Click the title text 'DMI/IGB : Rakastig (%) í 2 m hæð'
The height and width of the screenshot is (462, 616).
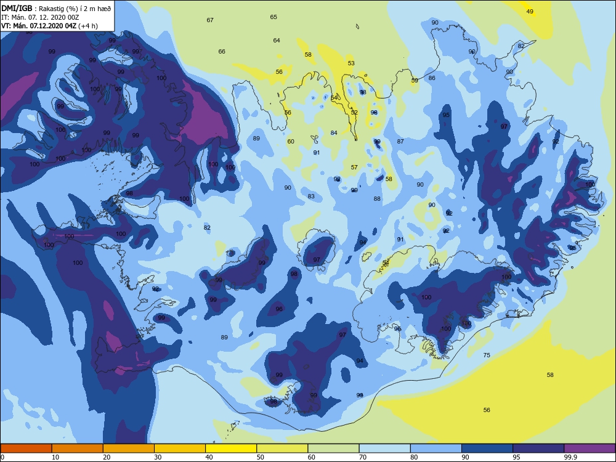coord(56,8)
